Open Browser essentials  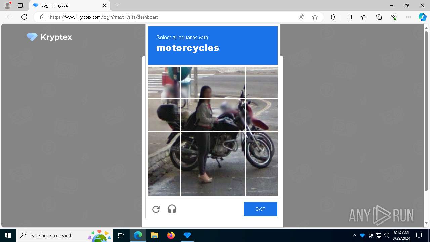click(x=394, y=17)
